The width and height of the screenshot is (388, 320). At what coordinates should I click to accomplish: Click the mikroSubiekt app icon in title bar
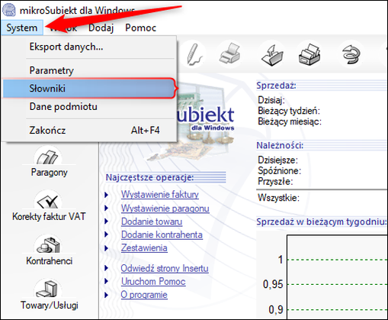(x=9, y=10)
